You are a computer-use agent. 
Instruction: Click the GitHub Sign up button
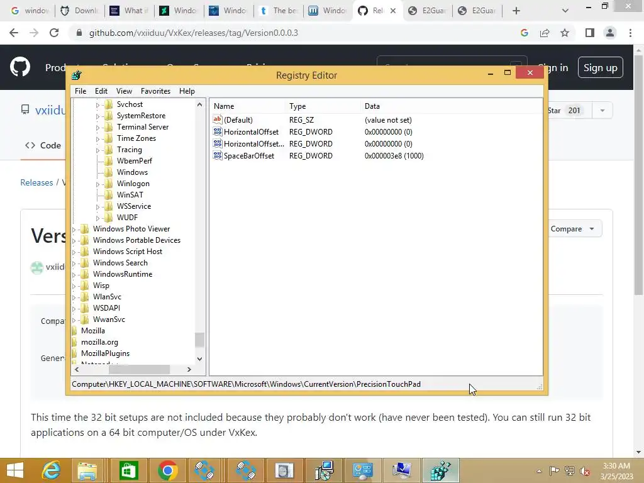pyautogui.click(x=600, y=67)
